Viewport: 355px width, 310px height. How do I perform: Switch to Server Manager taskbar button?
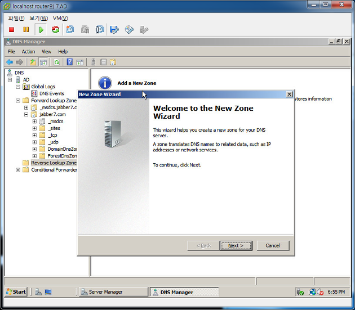(x=113, y=292)
